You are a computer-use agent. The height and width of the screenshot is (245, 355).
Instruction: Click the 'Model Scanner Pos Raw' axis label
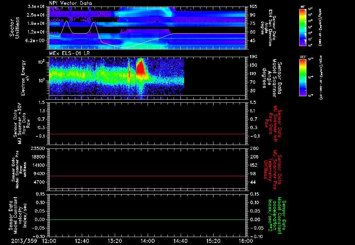point(19,170)
